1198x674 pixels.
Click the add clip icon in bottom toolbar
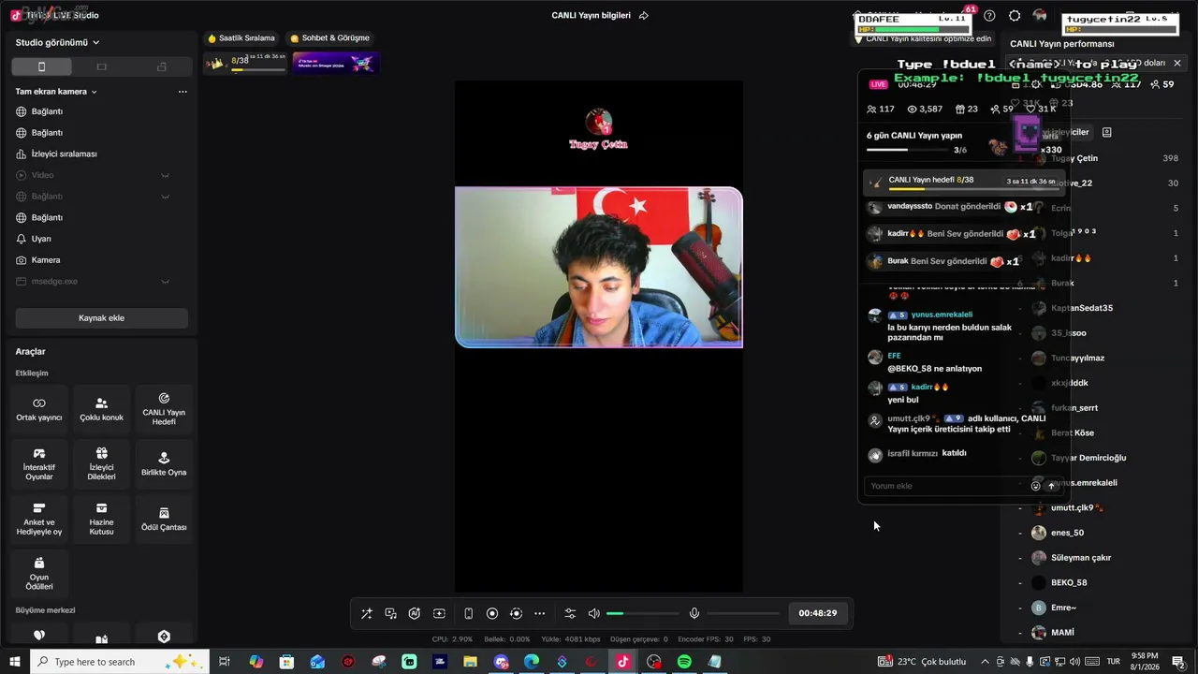(439, 613)
